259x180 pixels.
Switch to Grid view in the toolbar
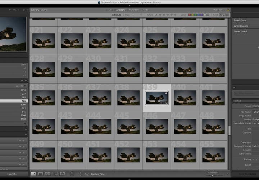tap(33, 174)
